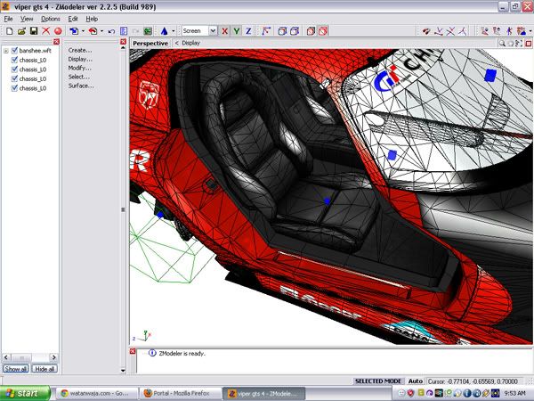Open the Perspective viewport selector
534x401 pixels.
(150, 43)
